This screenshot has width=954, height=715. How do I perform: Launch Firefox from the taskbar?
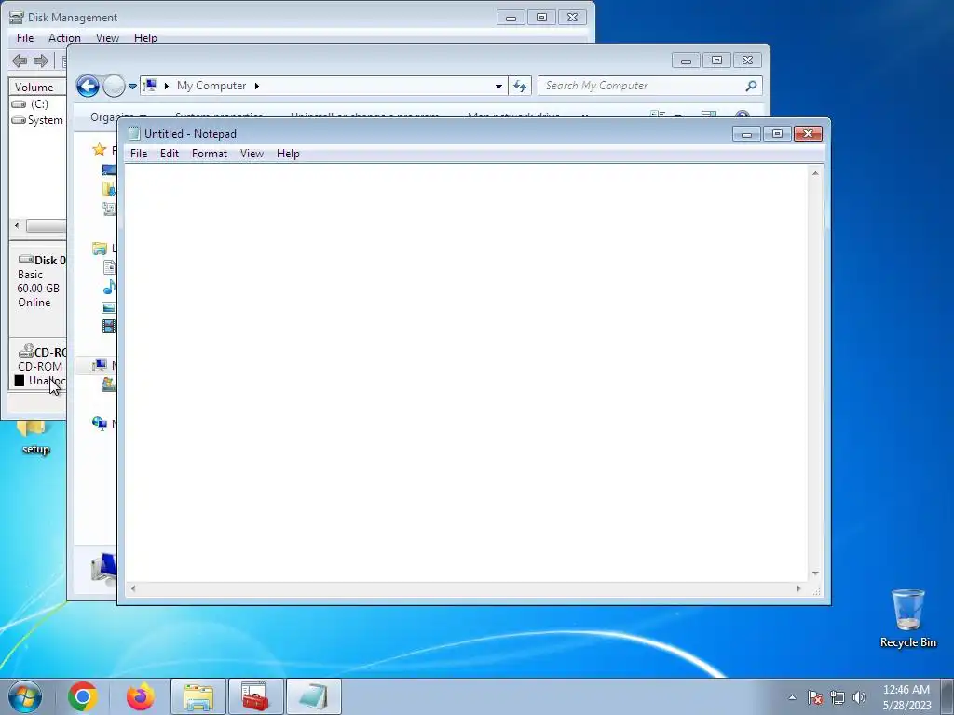[x=141, y=696]
